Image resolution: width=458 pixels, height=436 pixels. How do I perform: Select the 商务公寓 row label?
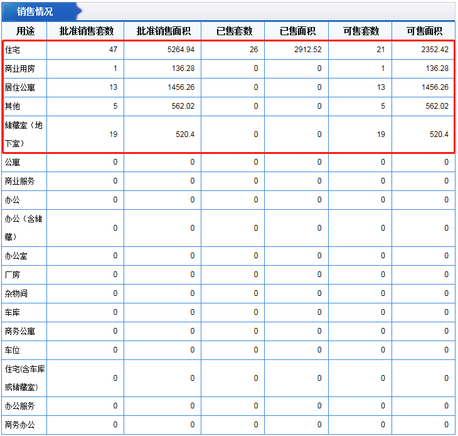(x=19, y=331)
